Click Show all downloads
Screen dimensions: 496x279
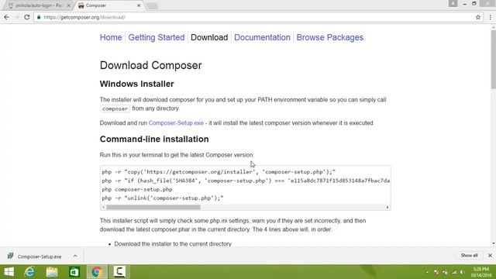(x=469, y=255)
